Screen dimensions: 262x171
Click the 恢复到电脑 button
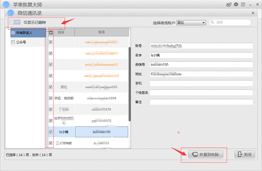click(206, 154)
